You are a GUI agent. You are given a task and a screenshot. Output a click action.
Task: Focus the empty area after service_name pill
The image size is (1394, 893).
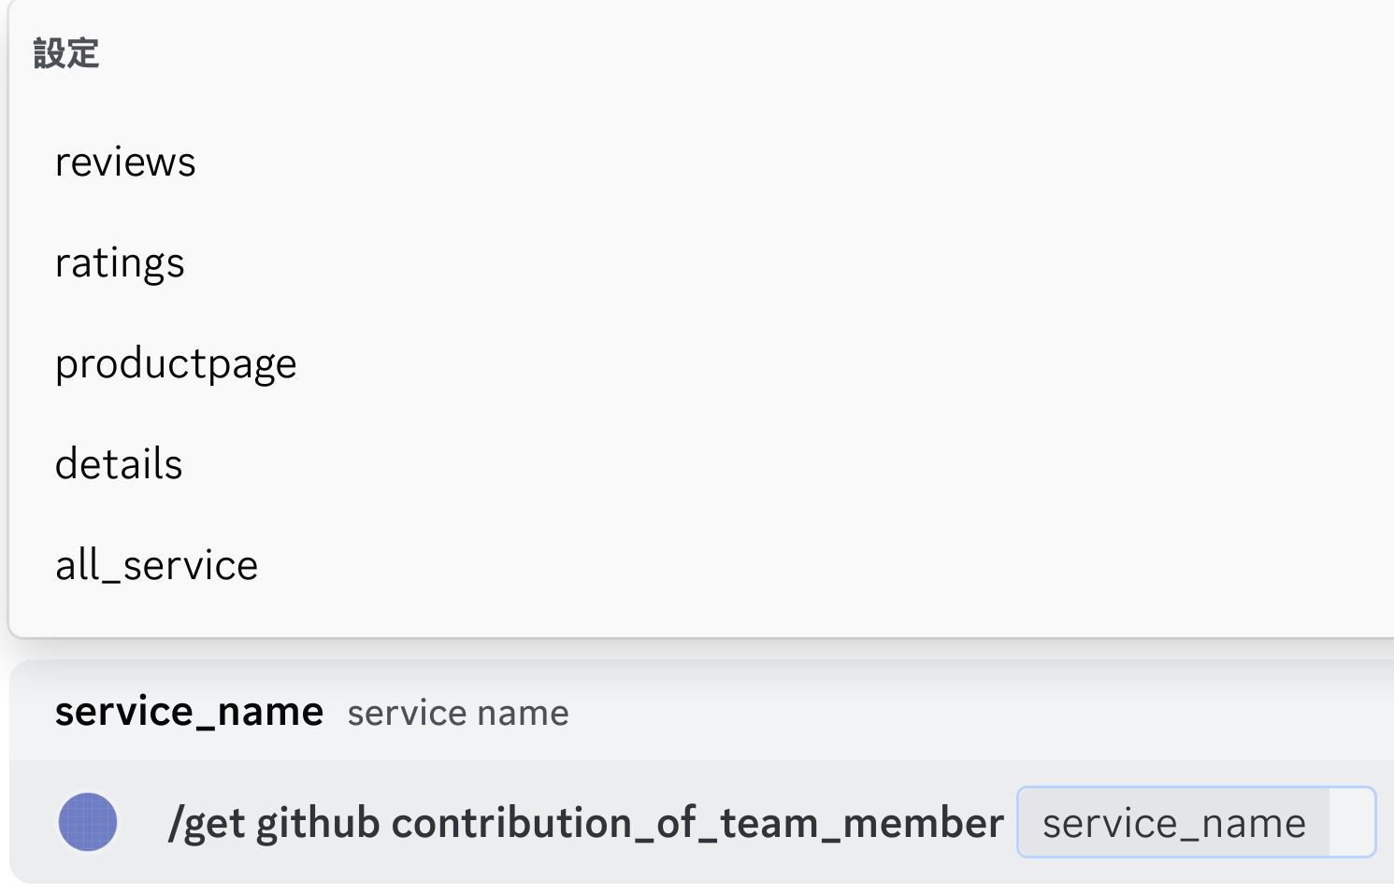pos(1352,823)
